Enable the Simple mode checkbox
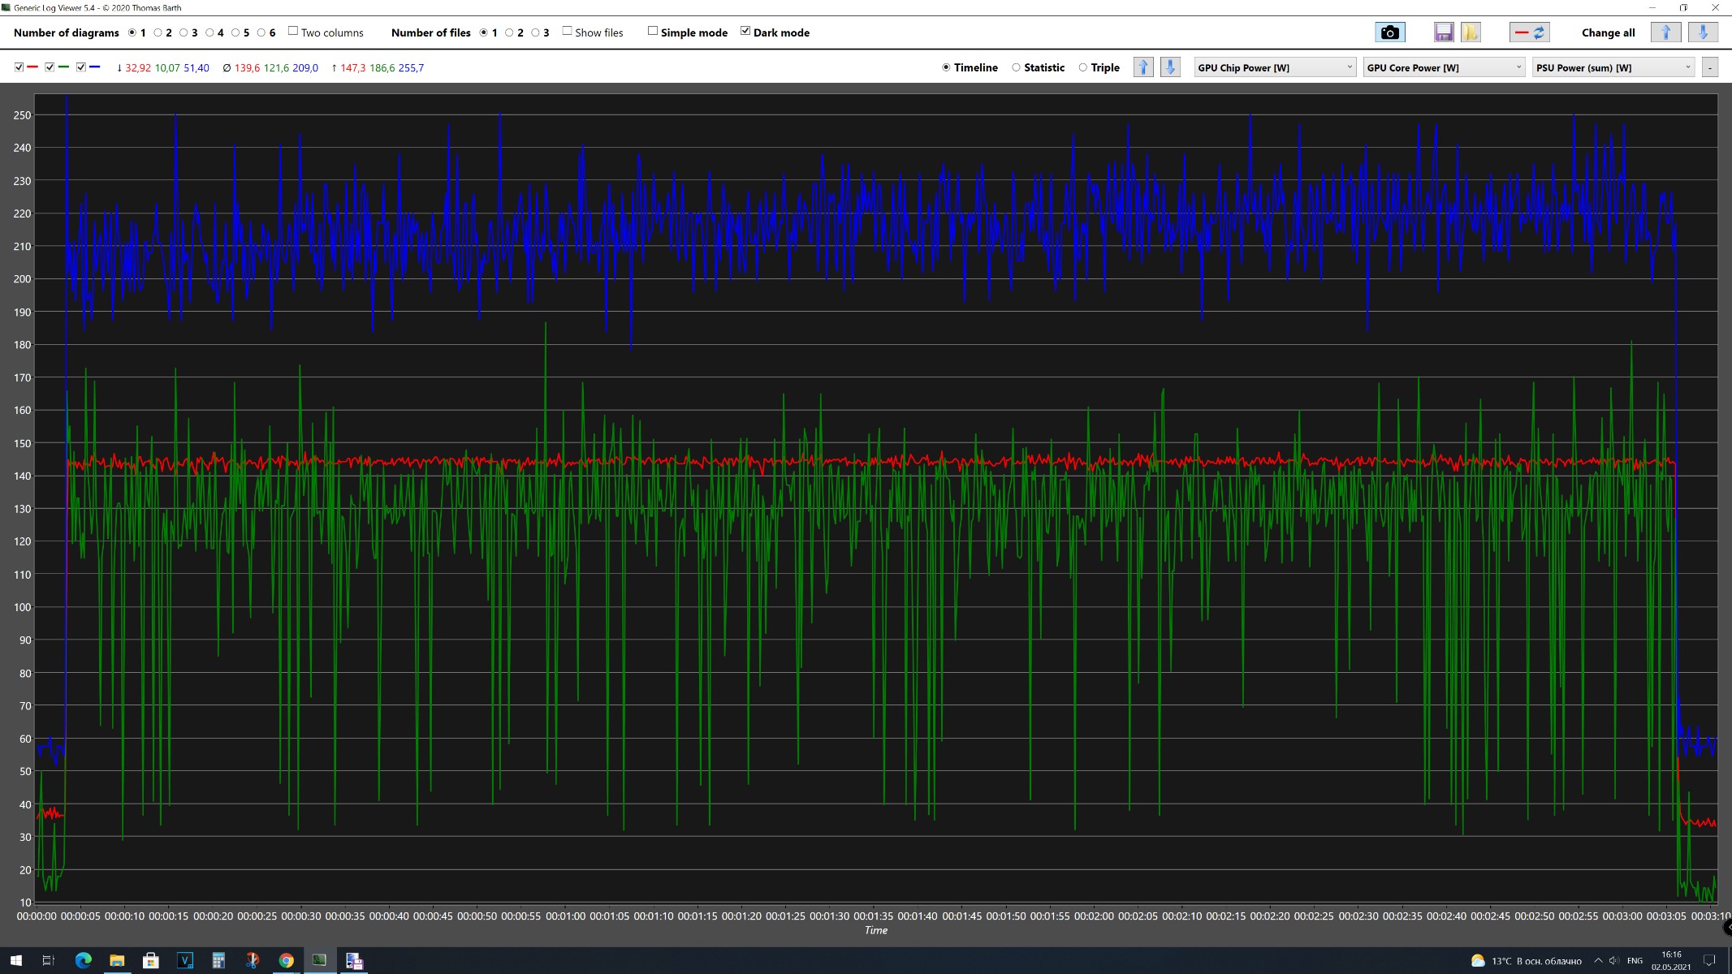Screen dimensions: 1732x974 [x=652, y=32]
